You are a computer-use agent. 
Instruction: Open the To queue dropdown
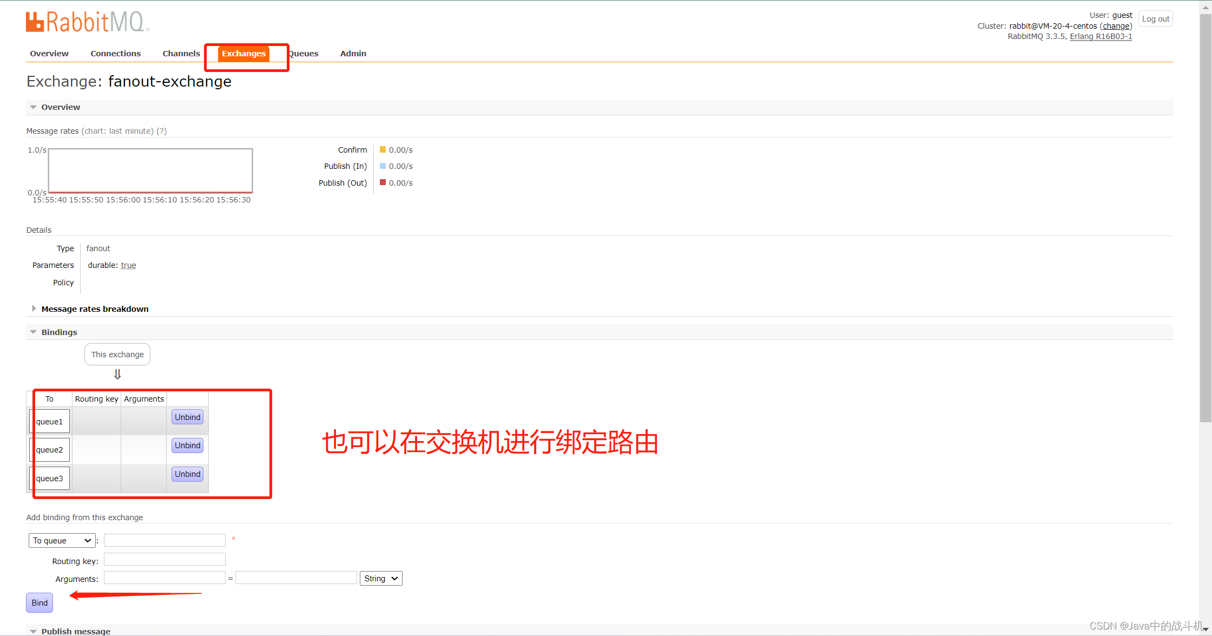(62, 541)
